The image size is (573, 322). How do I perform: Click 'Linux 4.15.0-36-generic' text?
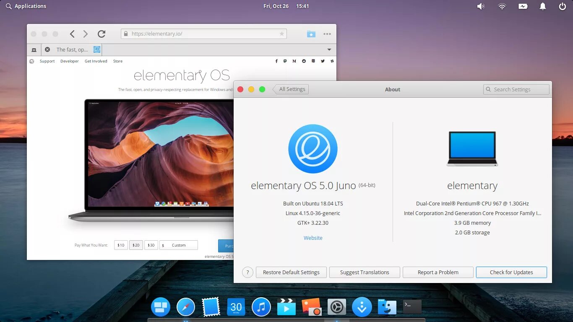tap(313, 213)
